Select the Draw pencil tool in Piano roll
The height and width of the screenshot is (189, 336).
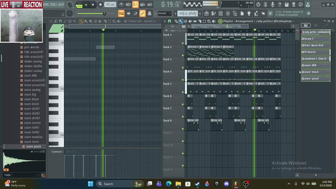pyautogui.click(x=81, y=21)
